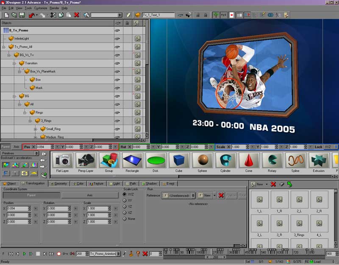Image resolution: width=339 pixels, height=265 pixels.
Task: Click the Axis coordinate system button
Action: coord(90,195)
